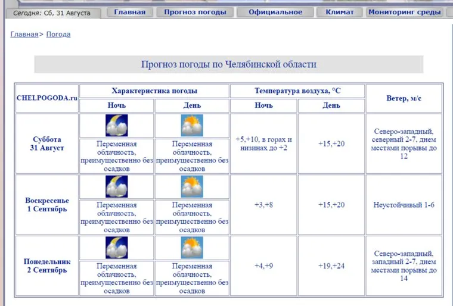
Task: Open the Главная tab
Action: coord(129,12)
